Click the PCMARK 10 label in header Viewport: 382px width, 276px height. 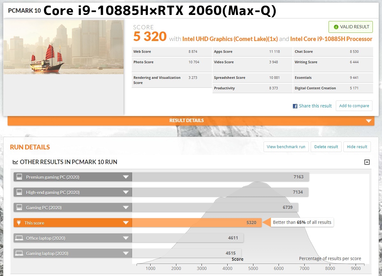(24, 11)
